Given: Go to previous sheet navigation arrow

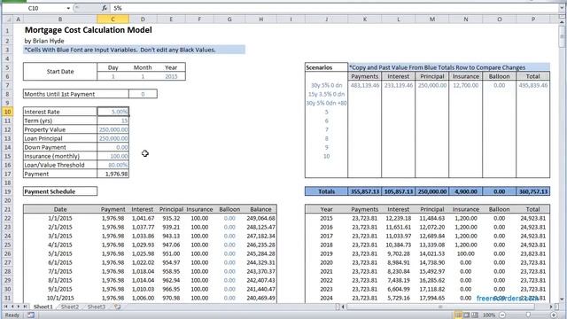Looking at the screenshot, I should click(12, 307).
